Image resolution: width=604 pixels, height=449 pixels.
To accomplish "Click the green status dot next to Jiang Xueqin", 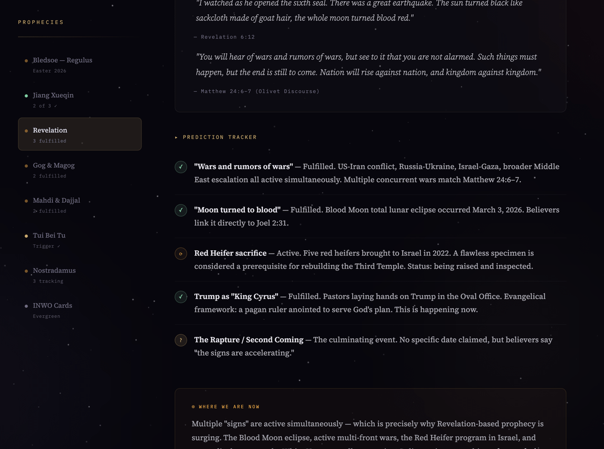I will (x=26, y=96).
